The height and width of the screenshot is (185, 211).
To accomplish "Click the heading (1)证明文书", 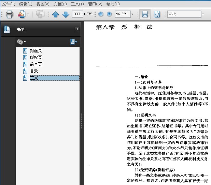I will coord(145,115).
